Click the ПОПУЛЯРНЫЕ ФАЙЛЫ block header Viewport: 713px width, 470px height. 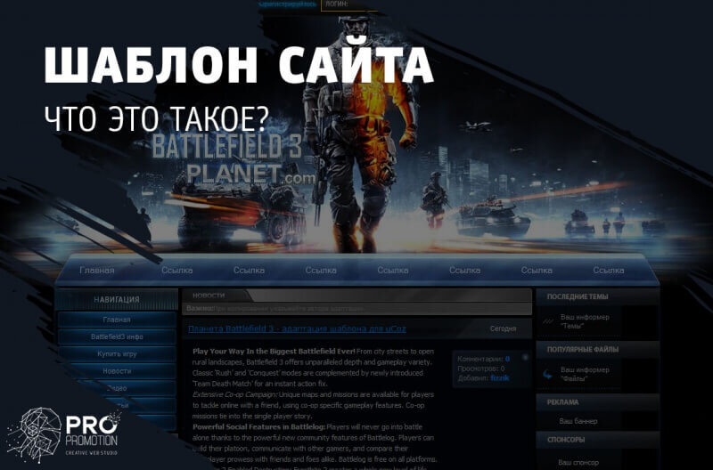point(597,350)
